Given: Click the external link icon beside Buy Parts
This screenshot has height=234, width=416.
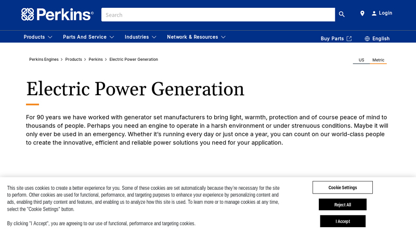Looking at the screenshot, I should (349, 38).
